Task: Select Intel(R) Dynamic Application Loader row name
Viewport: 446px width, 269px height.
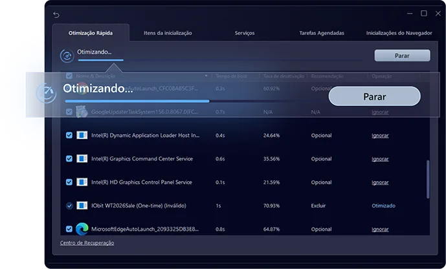Action: tap(146, 135)
